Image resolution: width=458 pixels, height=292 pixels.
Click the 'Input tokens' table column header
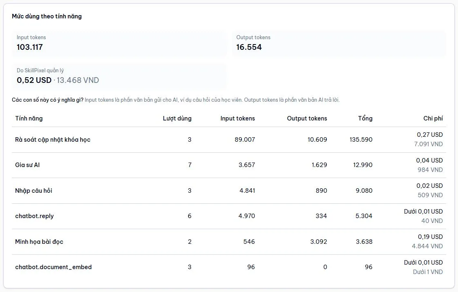point(237,118)
